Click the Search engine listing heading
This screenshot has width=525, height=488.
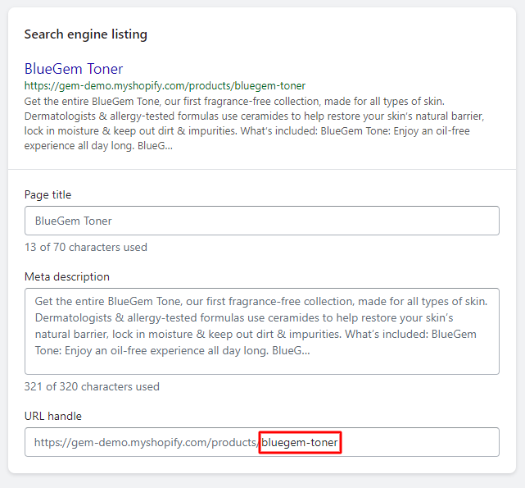(x=85, y=34)
